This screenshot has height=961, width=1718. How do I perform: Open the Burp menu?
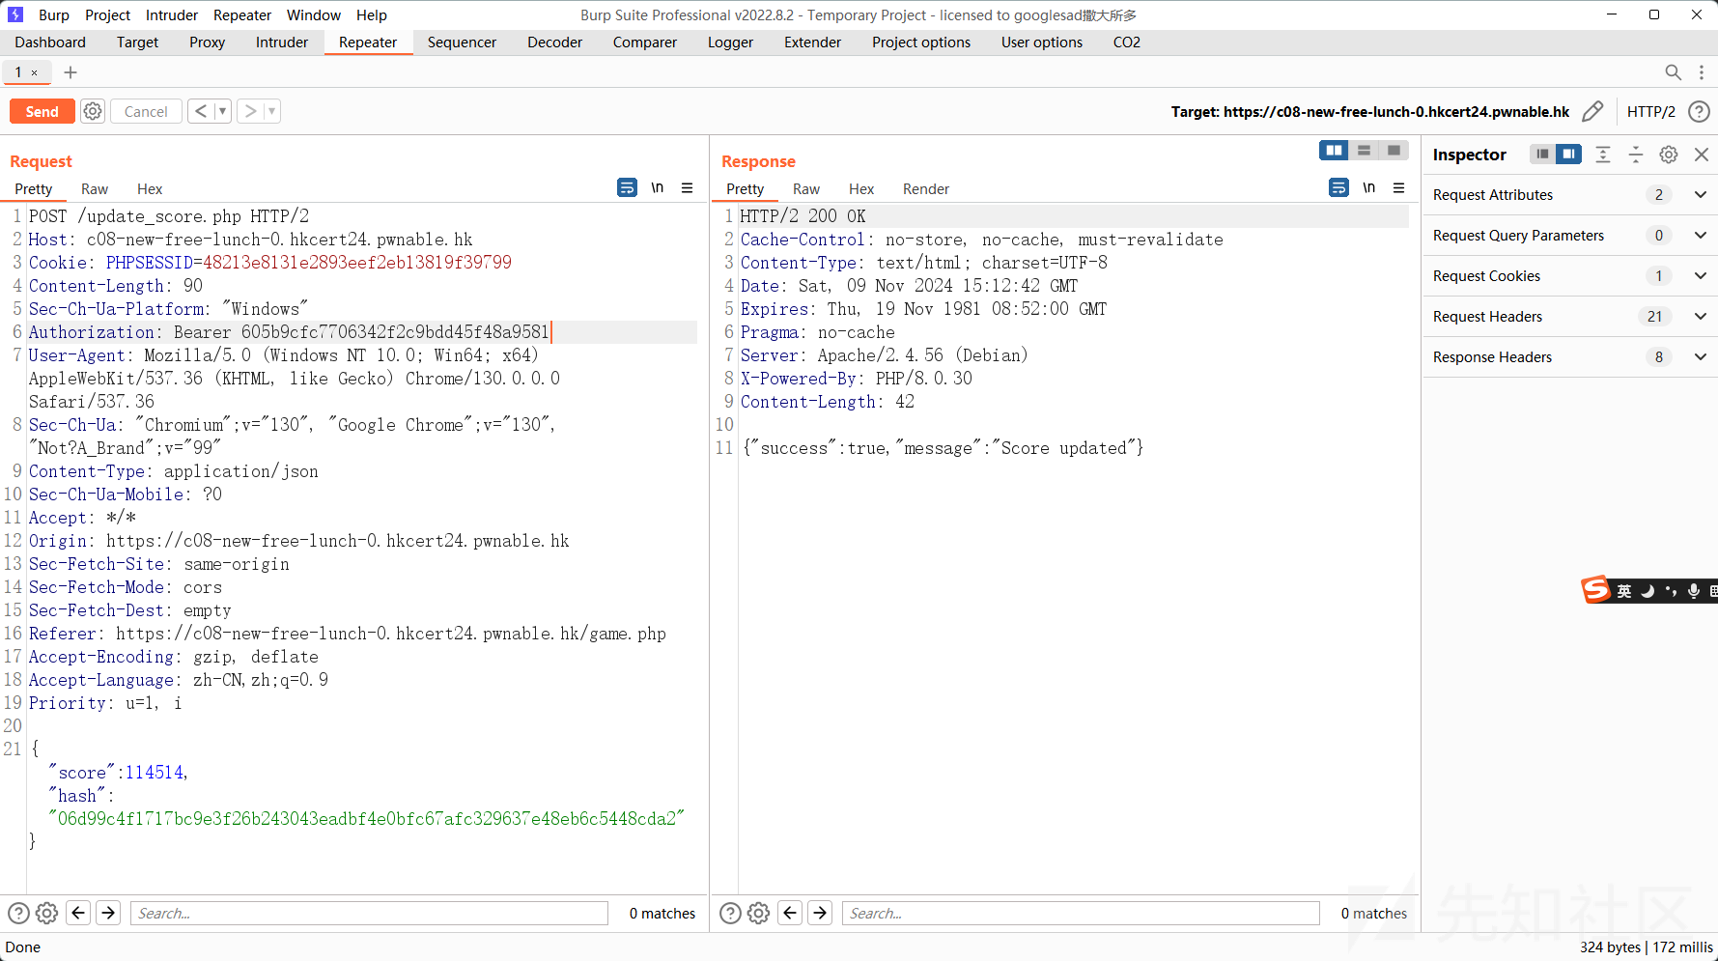pyautogui.click(x=54, y=14)
